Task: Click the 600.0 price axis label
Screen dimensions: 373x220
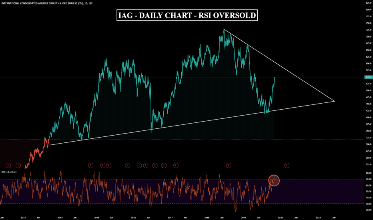Action: (x=369, y=64)
